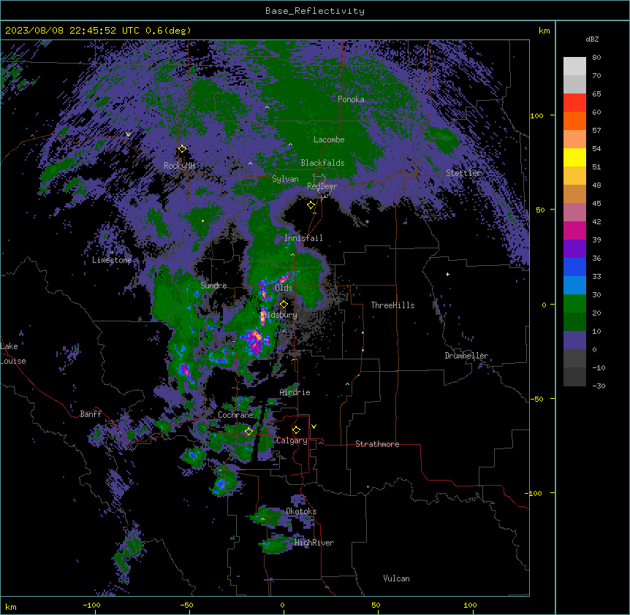Click the Sundre label

coord(213,286)
